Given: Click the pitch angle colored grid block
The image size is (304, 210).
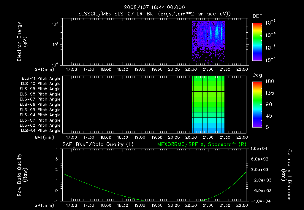Looking at the screenshot, I should tap(208, 105).
